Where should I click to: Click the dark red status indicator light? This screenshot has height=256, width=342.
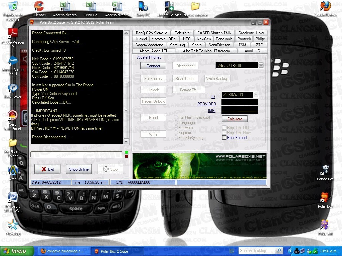(x=127, y=156)
